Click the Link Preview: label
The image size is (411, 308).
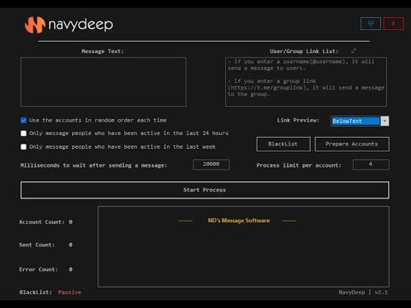tap(298, 121)
